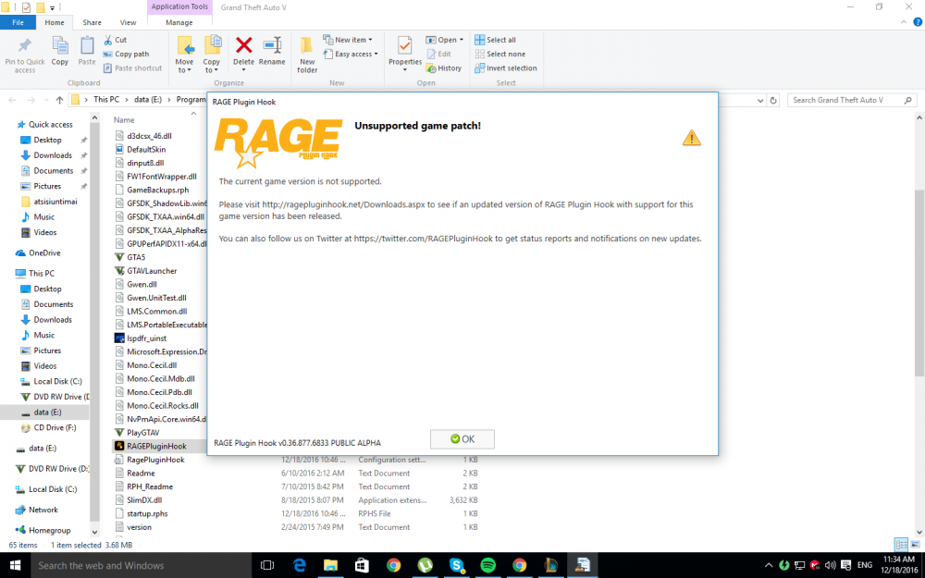Open the Manage tab
The height and width of the screenshot is (578, 925).
(179, 22)
